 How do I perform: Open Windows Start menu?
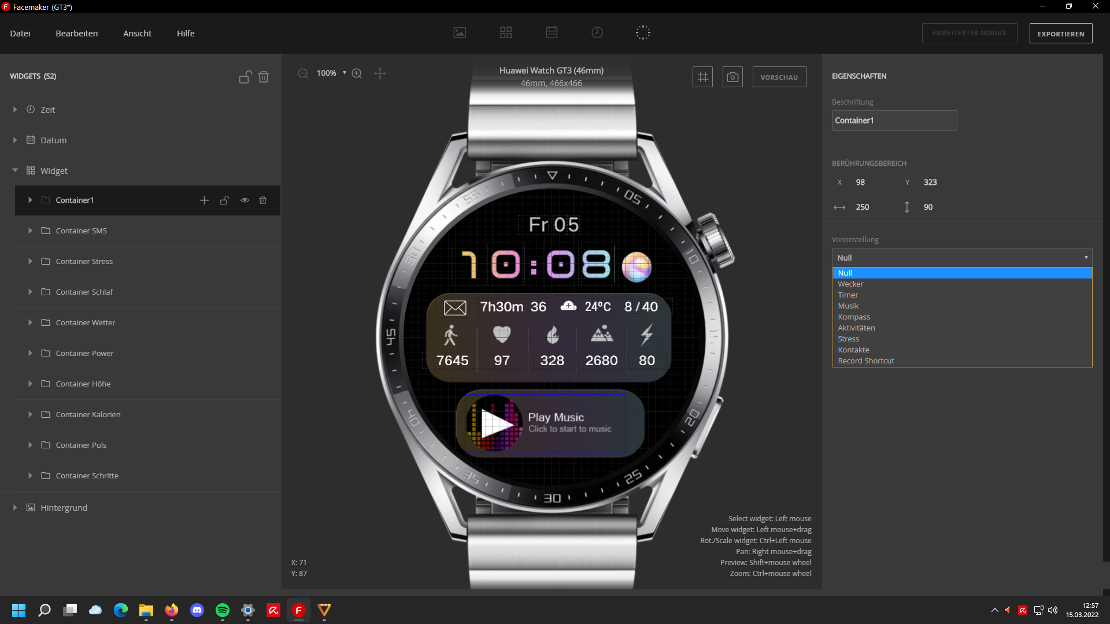coord(18,610)
